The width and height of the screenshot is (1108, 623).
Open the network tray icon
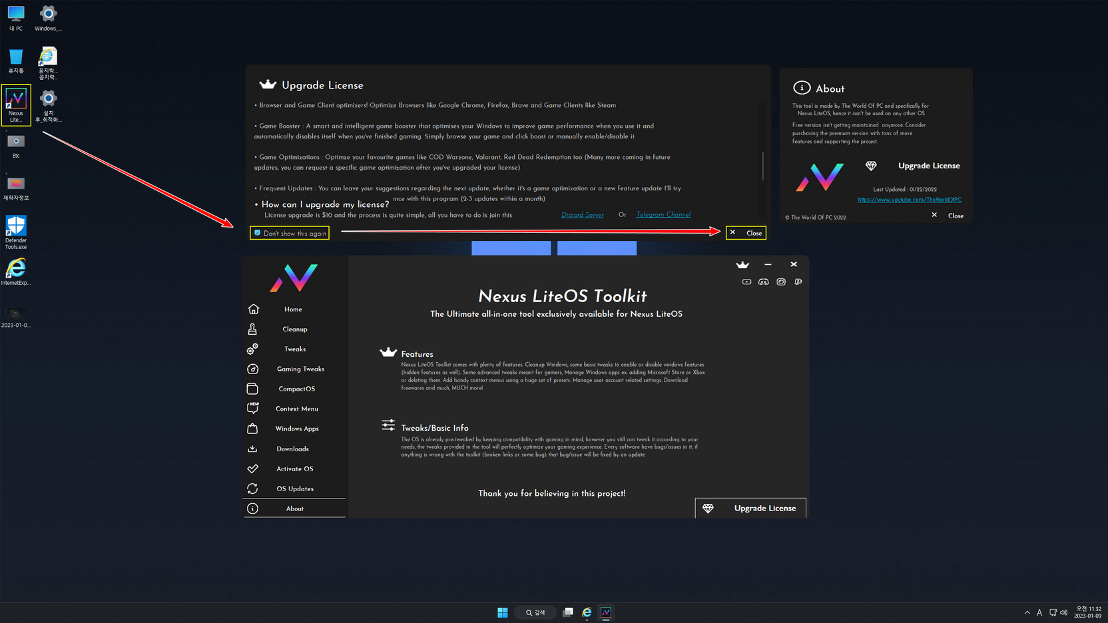(1053, 612)
